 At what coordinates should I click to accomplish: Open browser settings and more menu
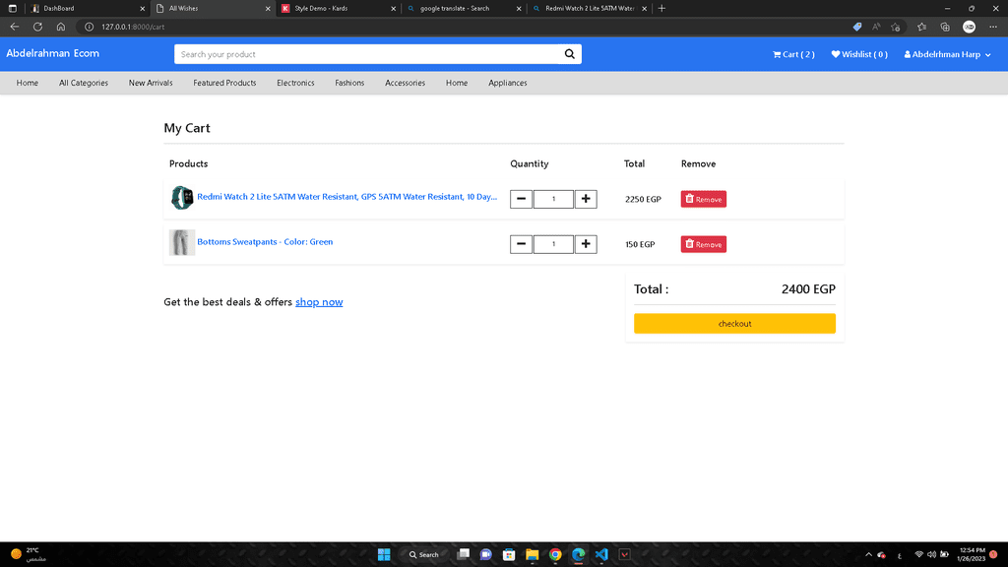(993, 27)
